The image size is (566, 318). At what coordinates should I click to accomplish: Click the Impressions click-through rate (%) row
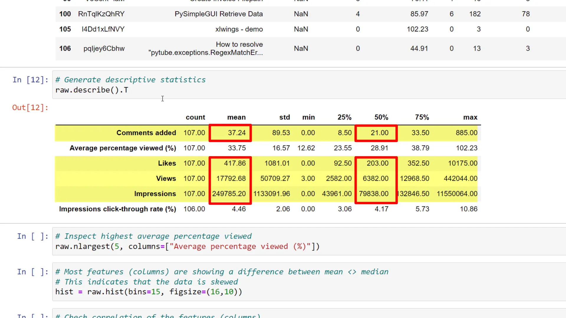pos(117,209)
